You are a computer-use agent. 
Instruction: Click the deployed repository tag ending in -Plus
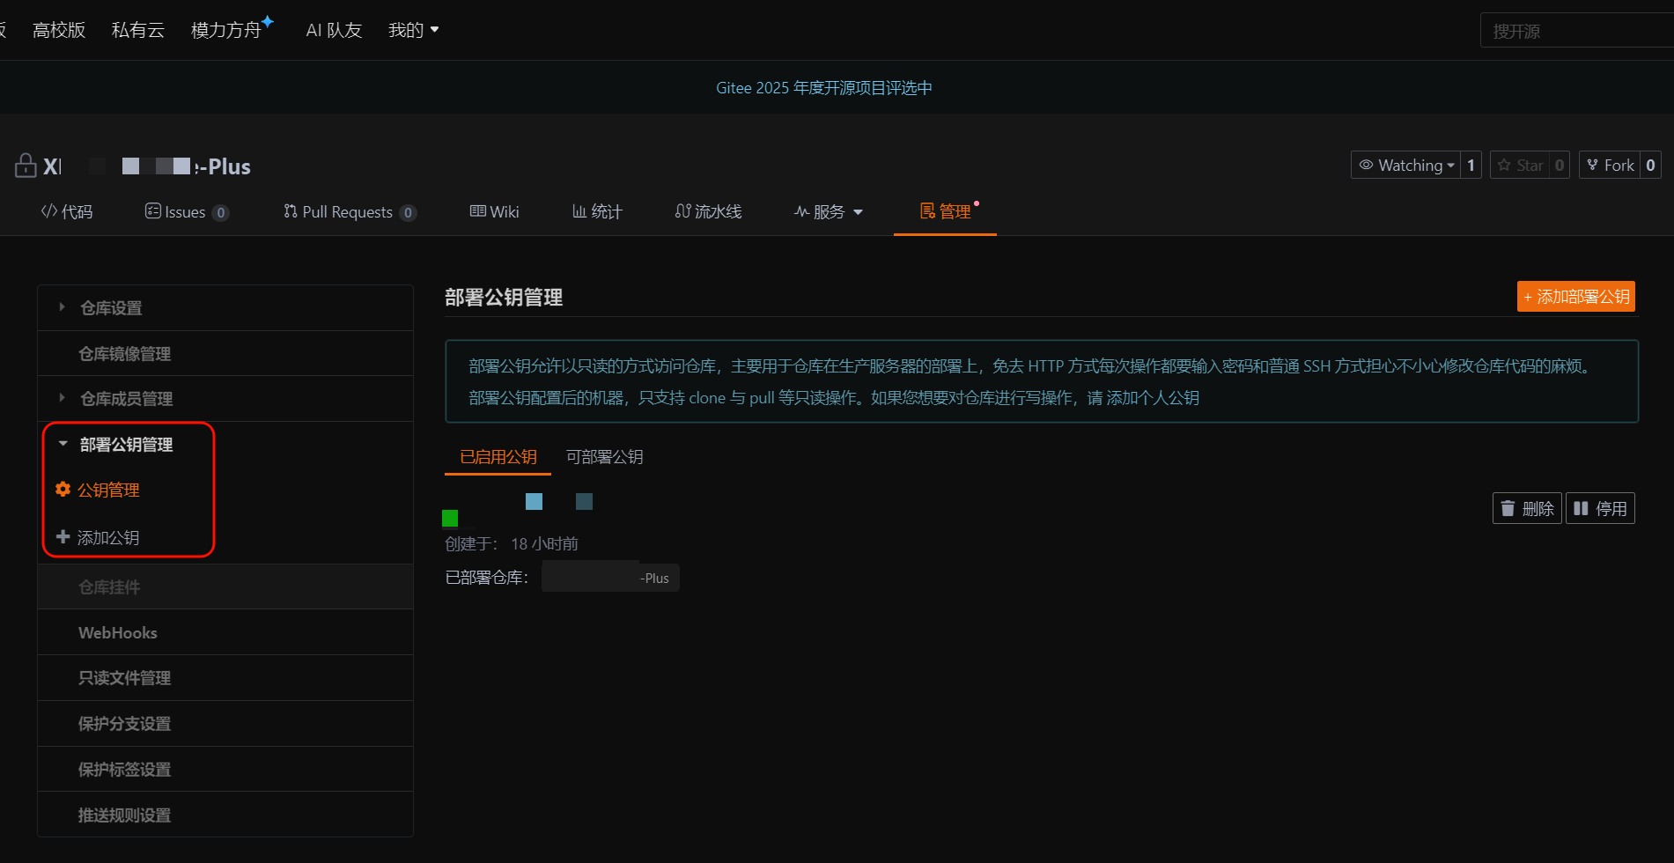[x=610, y=578]
